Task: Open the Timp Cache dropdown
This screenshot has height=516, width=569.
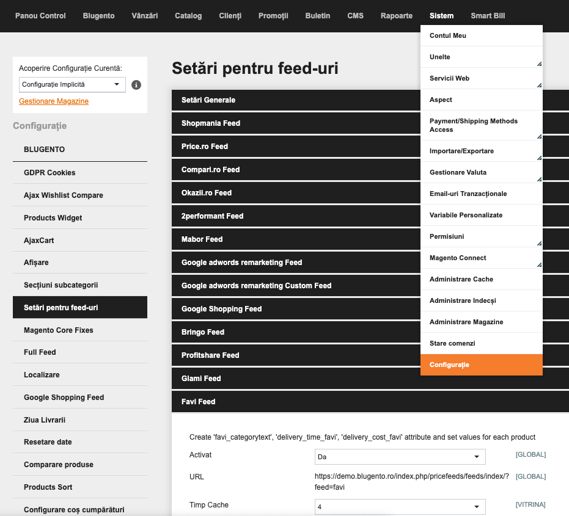Action: coord(400,507)
